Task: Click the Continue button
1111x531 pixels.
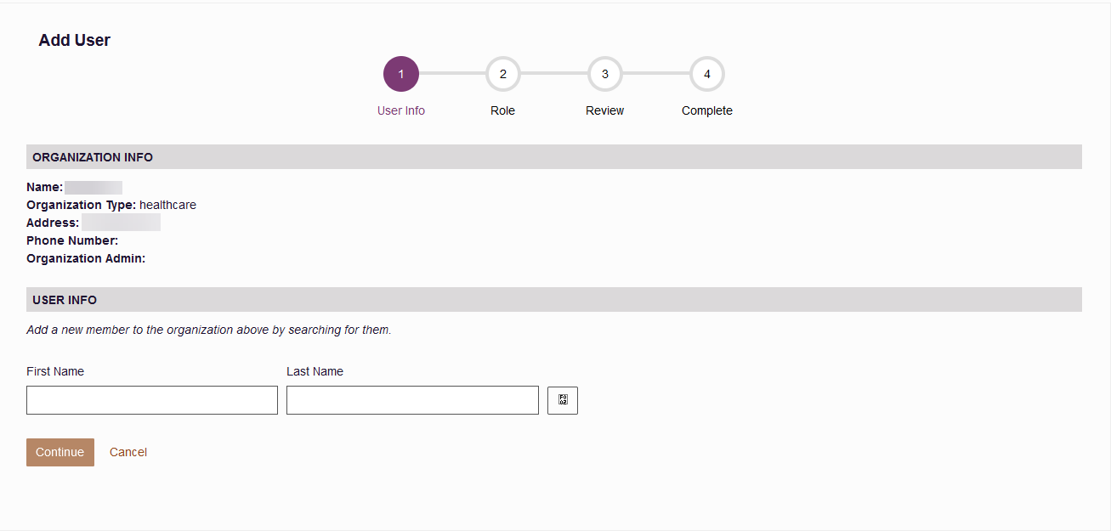Action: point(60,452)
